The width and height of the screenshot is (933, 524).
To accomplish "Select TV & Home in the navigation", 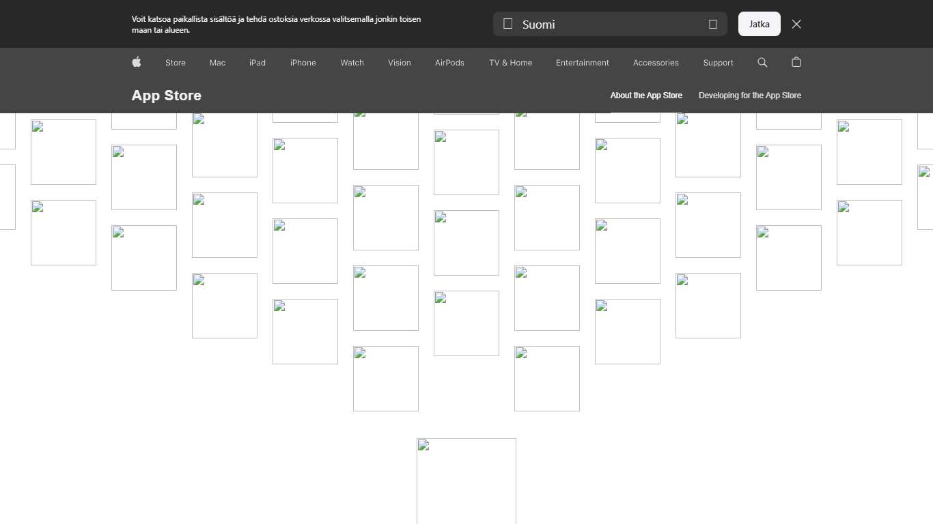I will pyautogui.click(x=510, y=62).
